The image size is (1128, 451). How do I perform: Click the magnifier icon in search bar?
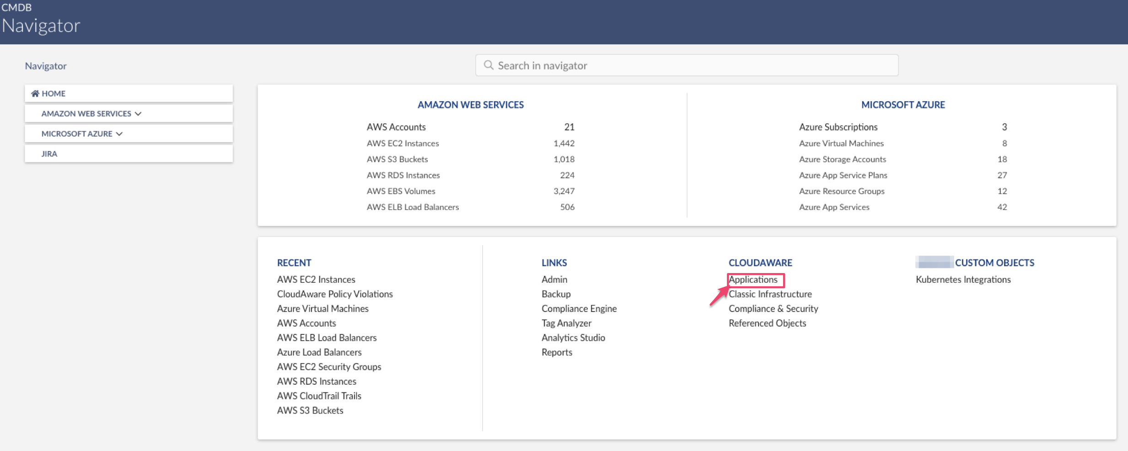click(489, 65)
